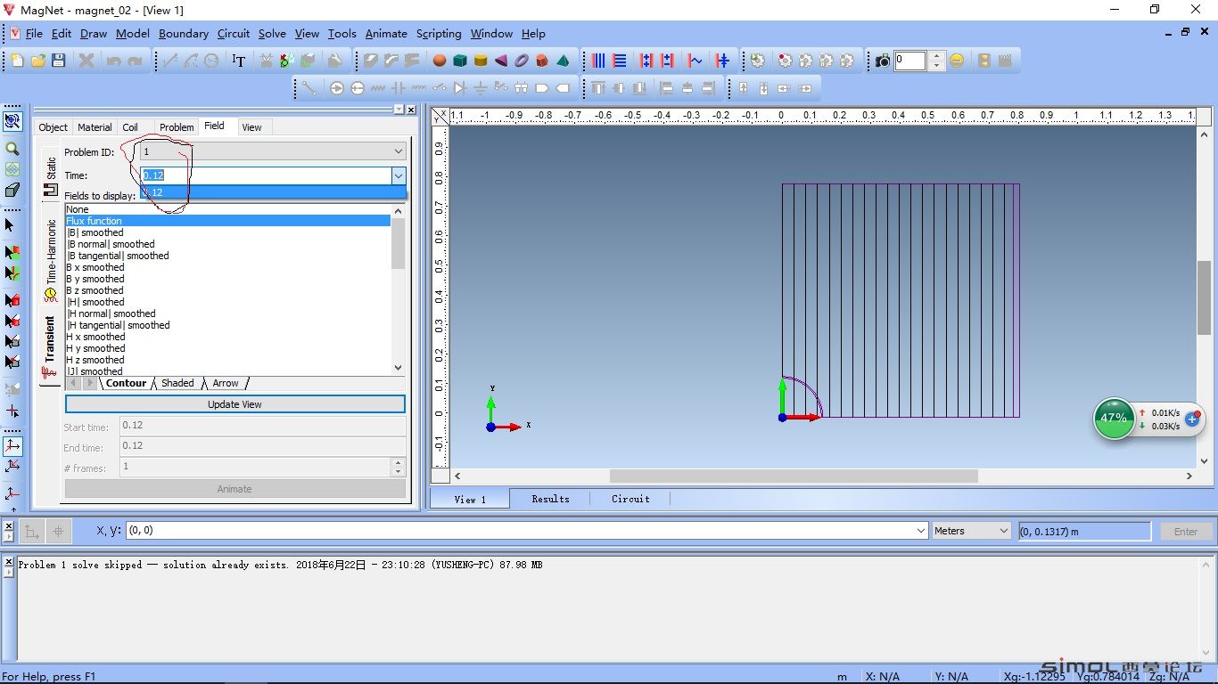
Task: Switch to the Arrow field tab
Action: tap(226, 383)
